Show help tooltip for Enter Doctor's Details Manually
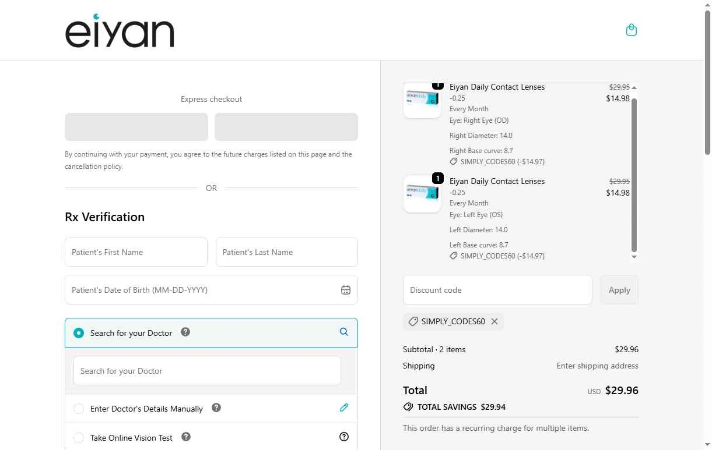The image size is (712, 450). point(216,408)
